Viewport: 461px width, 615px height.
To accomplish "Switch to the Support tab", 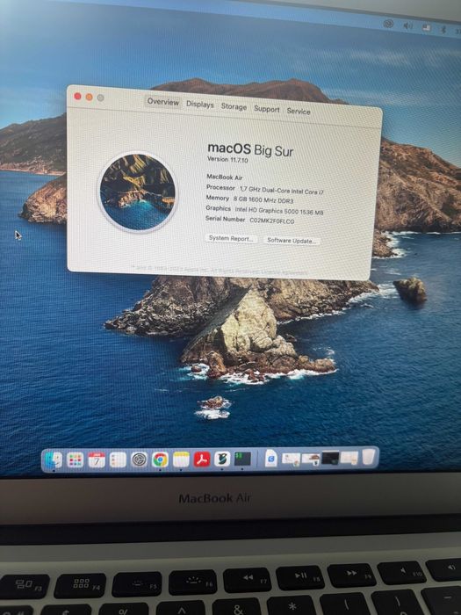I will pos(267,109).
